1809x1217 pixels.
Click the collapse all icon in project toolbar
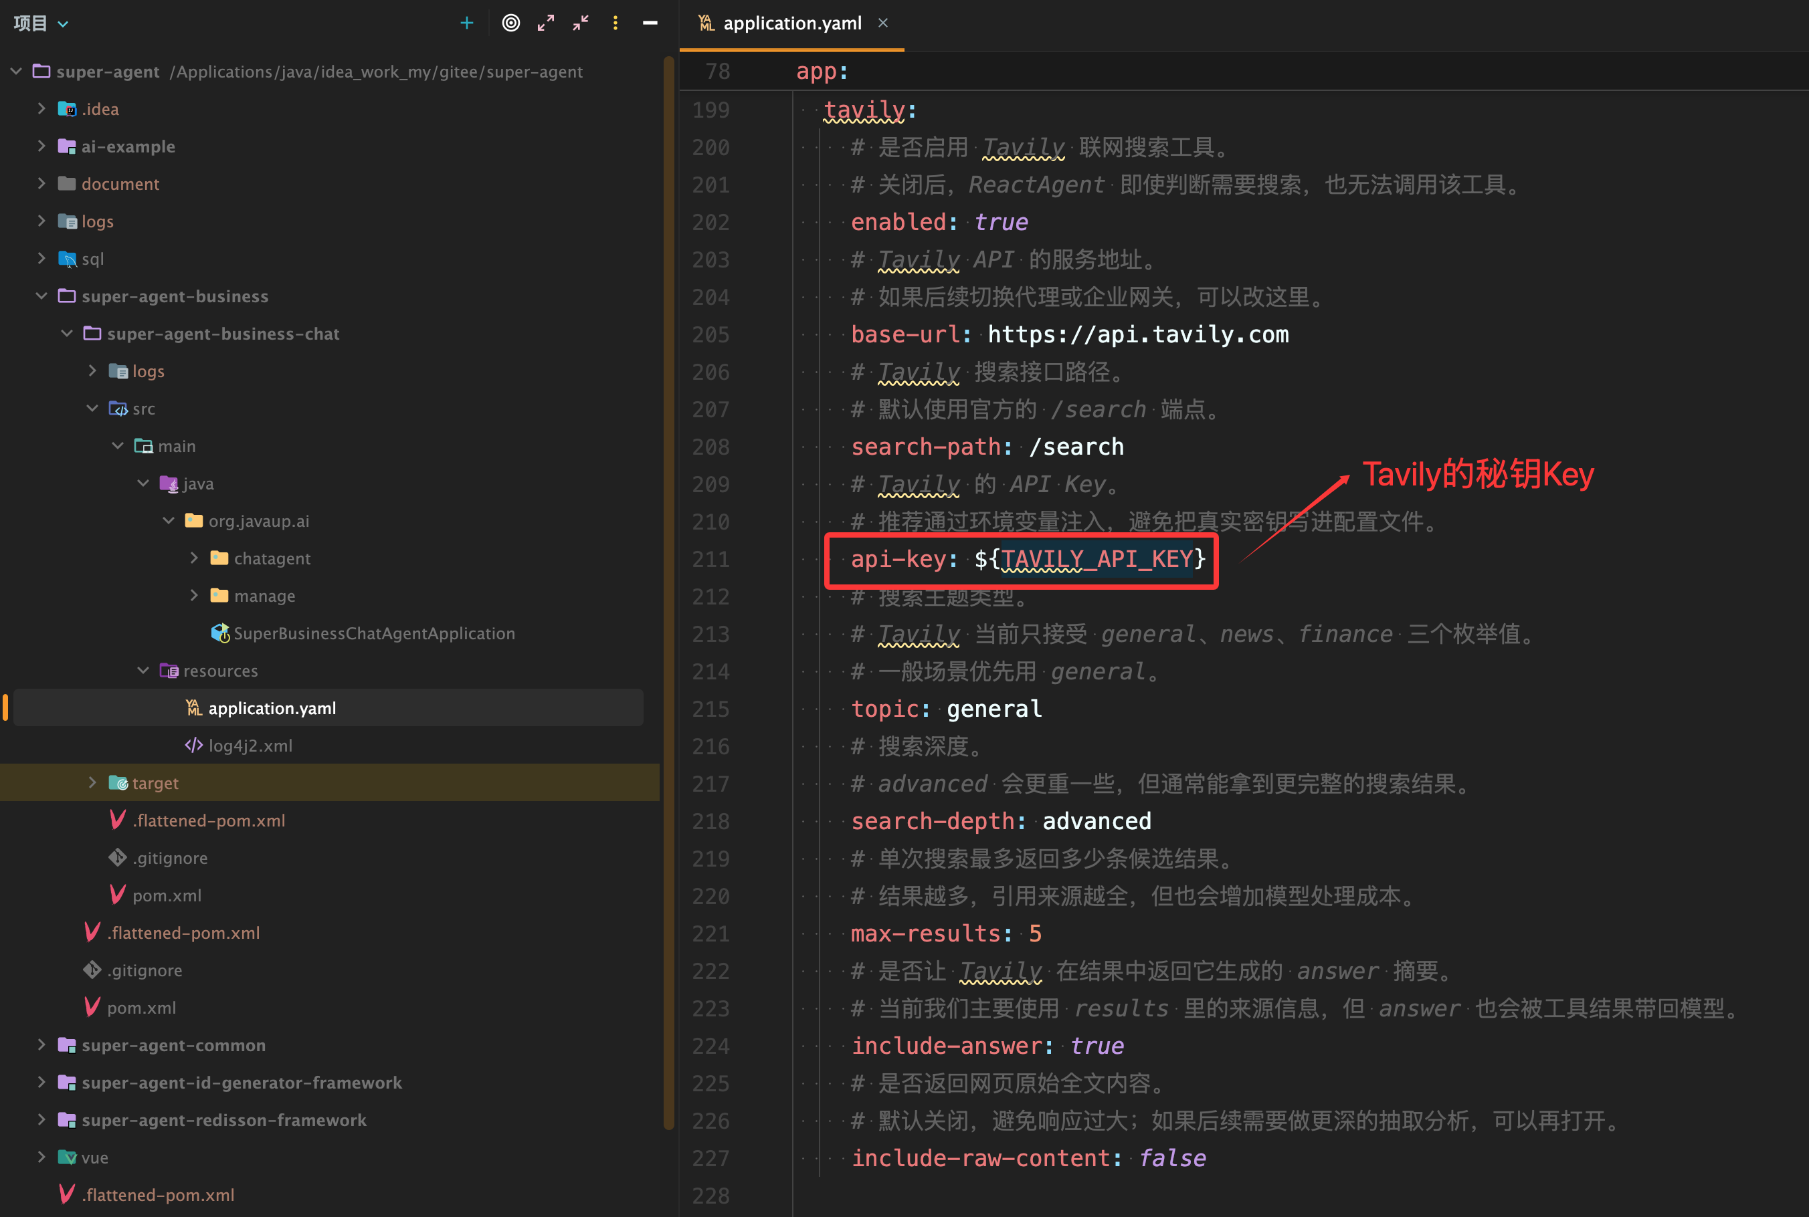[x=581, y=23]
